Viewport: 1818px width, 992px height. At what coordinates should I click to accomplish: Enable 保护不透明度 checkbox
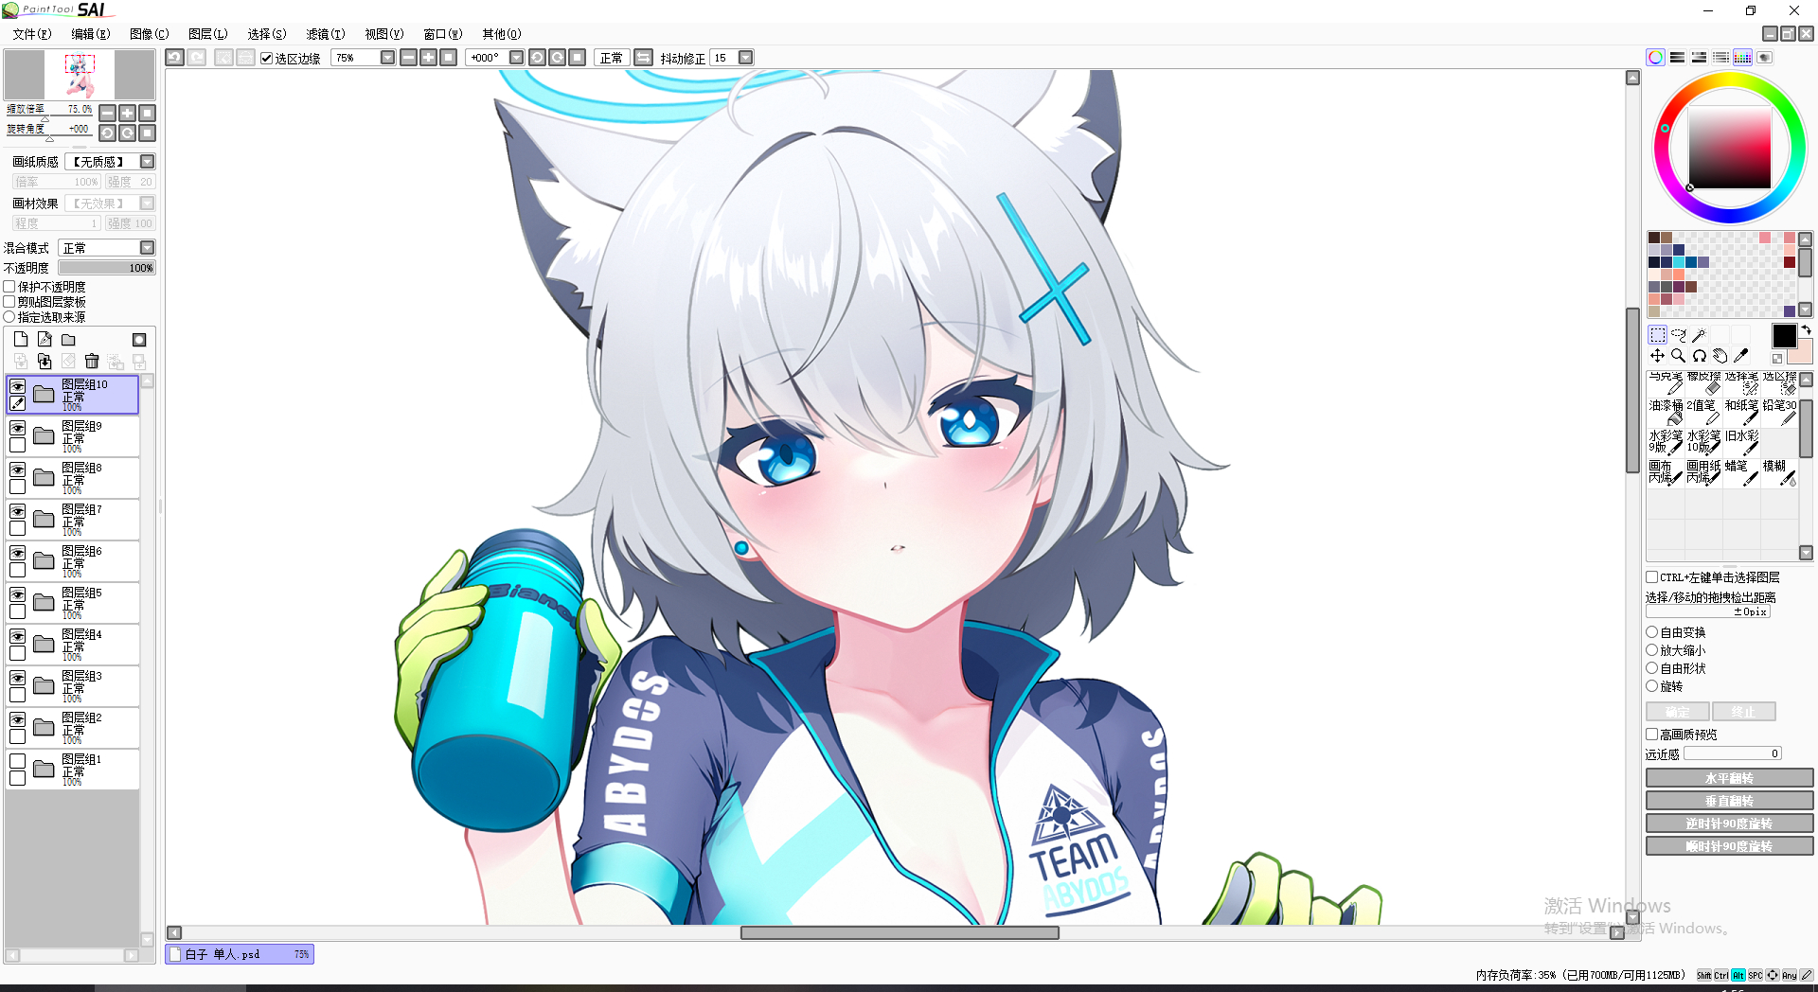(9, 286)
